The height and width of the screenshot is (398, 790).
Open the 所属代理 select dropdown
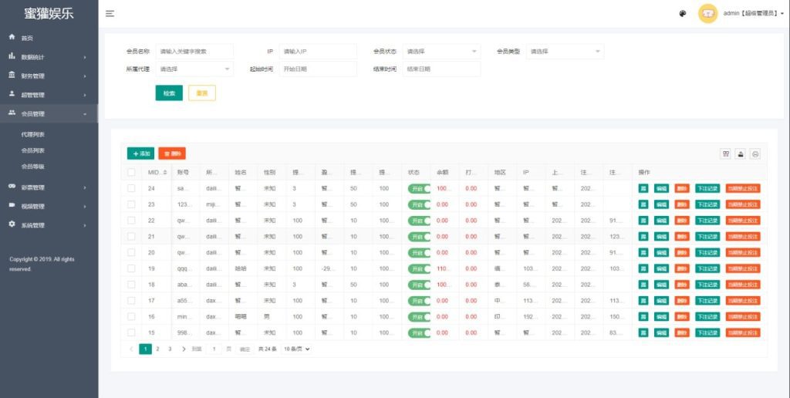pos(194,69)
